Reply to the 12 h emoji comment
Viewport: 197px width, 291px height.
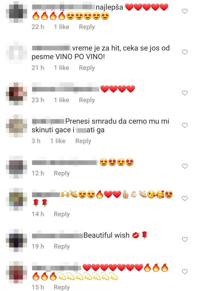click(62, 173)
